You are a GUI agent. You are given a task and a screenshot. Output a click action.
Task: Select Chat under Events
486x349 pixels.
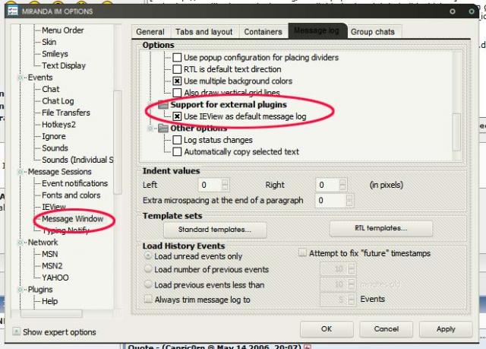(x=51, y=89)
